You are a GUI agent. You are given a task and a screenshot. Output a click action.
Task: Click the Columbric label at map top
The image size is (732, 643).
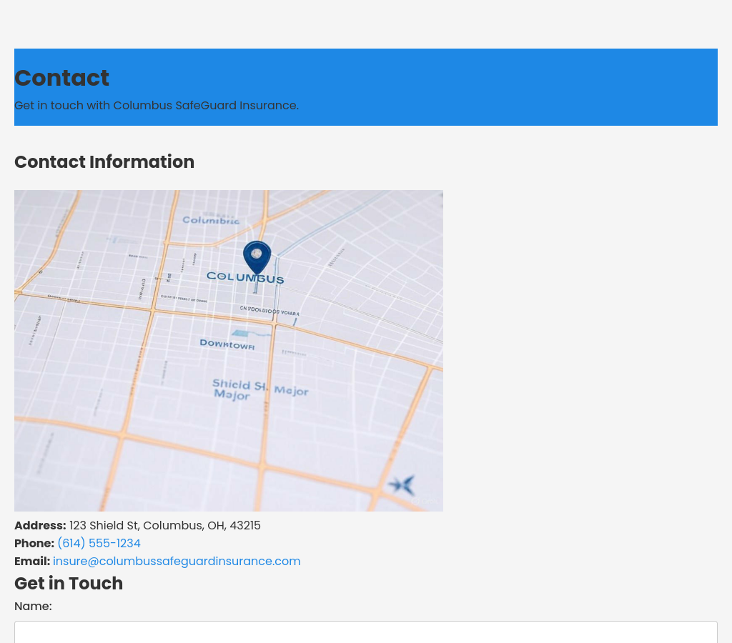click(211, 220)
